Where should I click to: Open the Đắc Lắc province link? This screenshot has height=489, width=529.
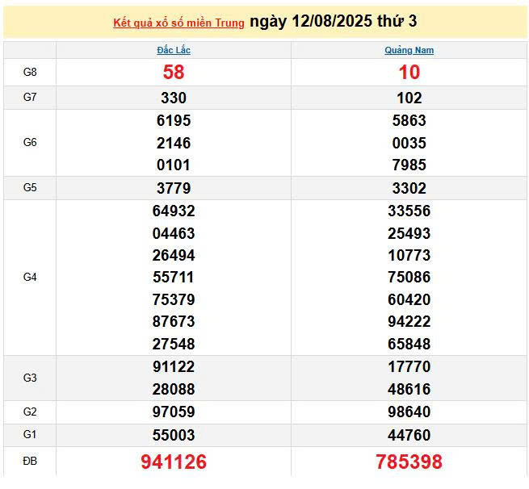click(174, 50)
